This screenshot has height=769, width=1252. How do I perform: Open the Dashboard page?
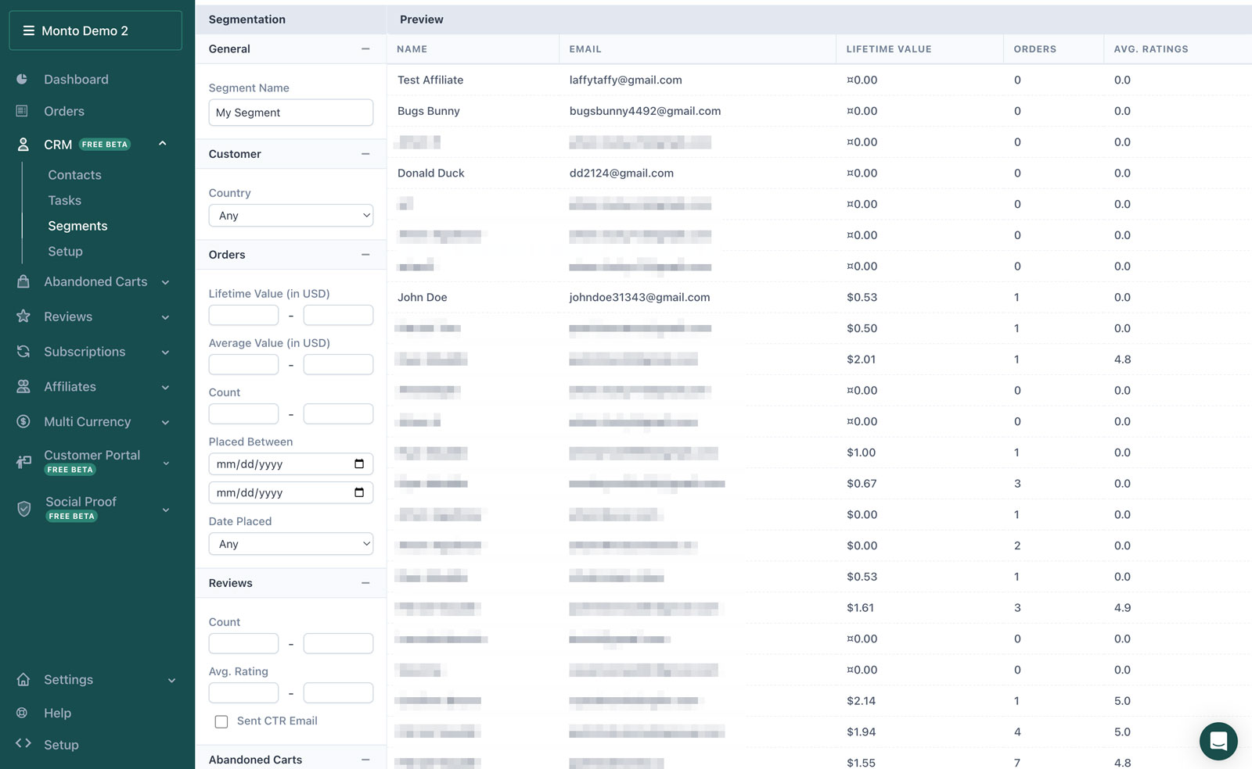[x=76, y=79]
